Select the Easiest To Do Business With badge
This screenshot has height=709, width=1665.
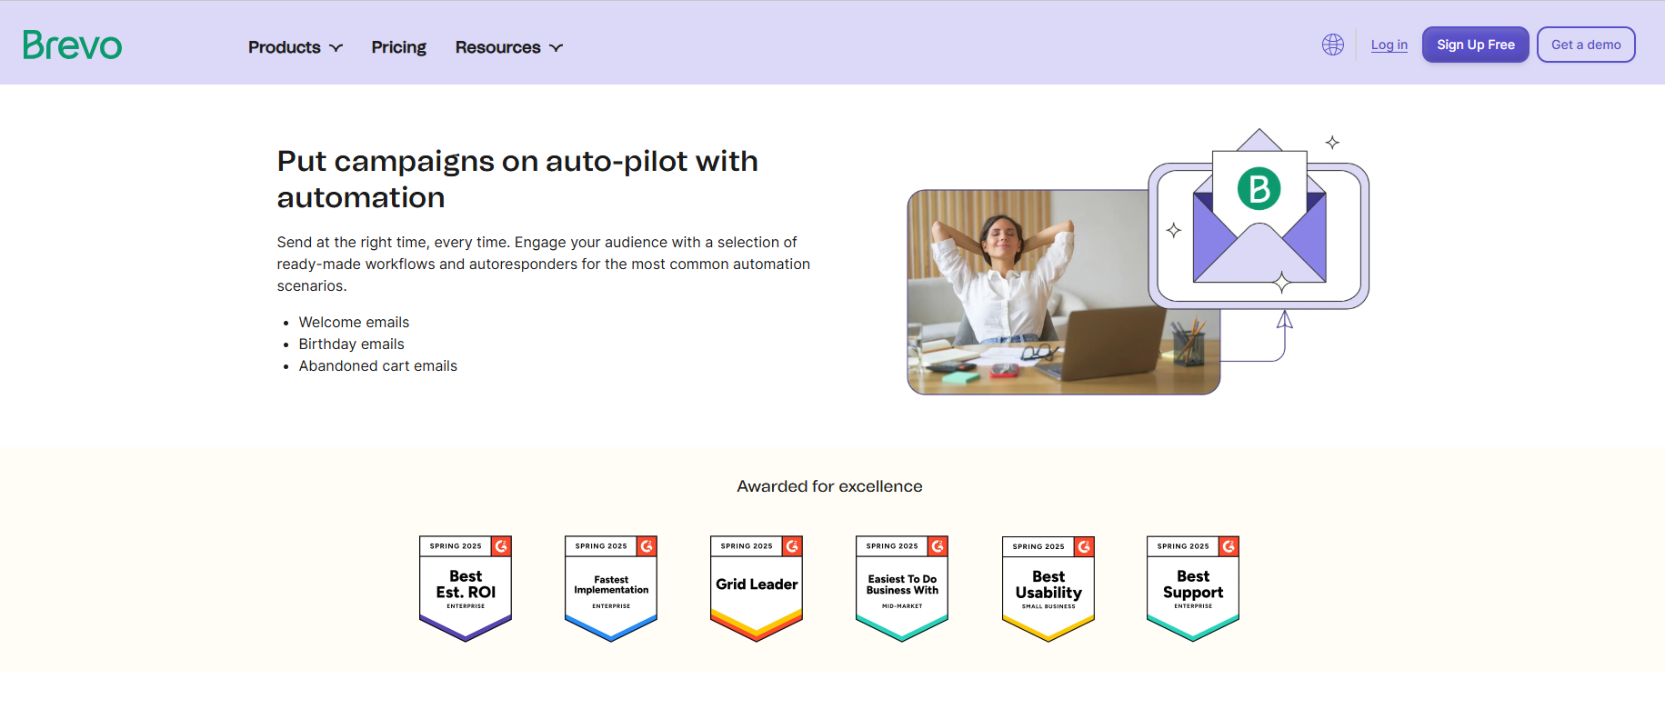click(902, 589)
